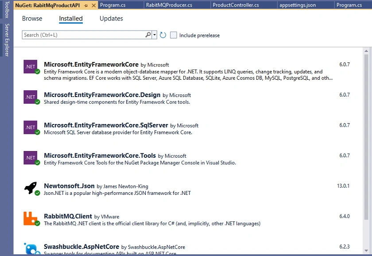
Task: Click the magnifier search icon
Action: [148, 35]
